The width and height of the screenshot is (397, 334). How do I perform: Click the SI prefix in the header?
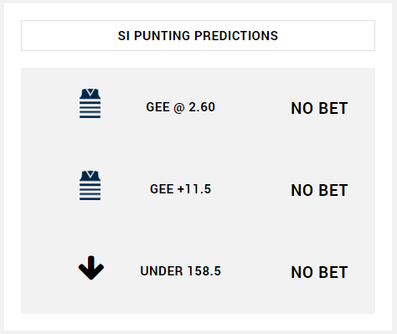[x=124, y=36]
